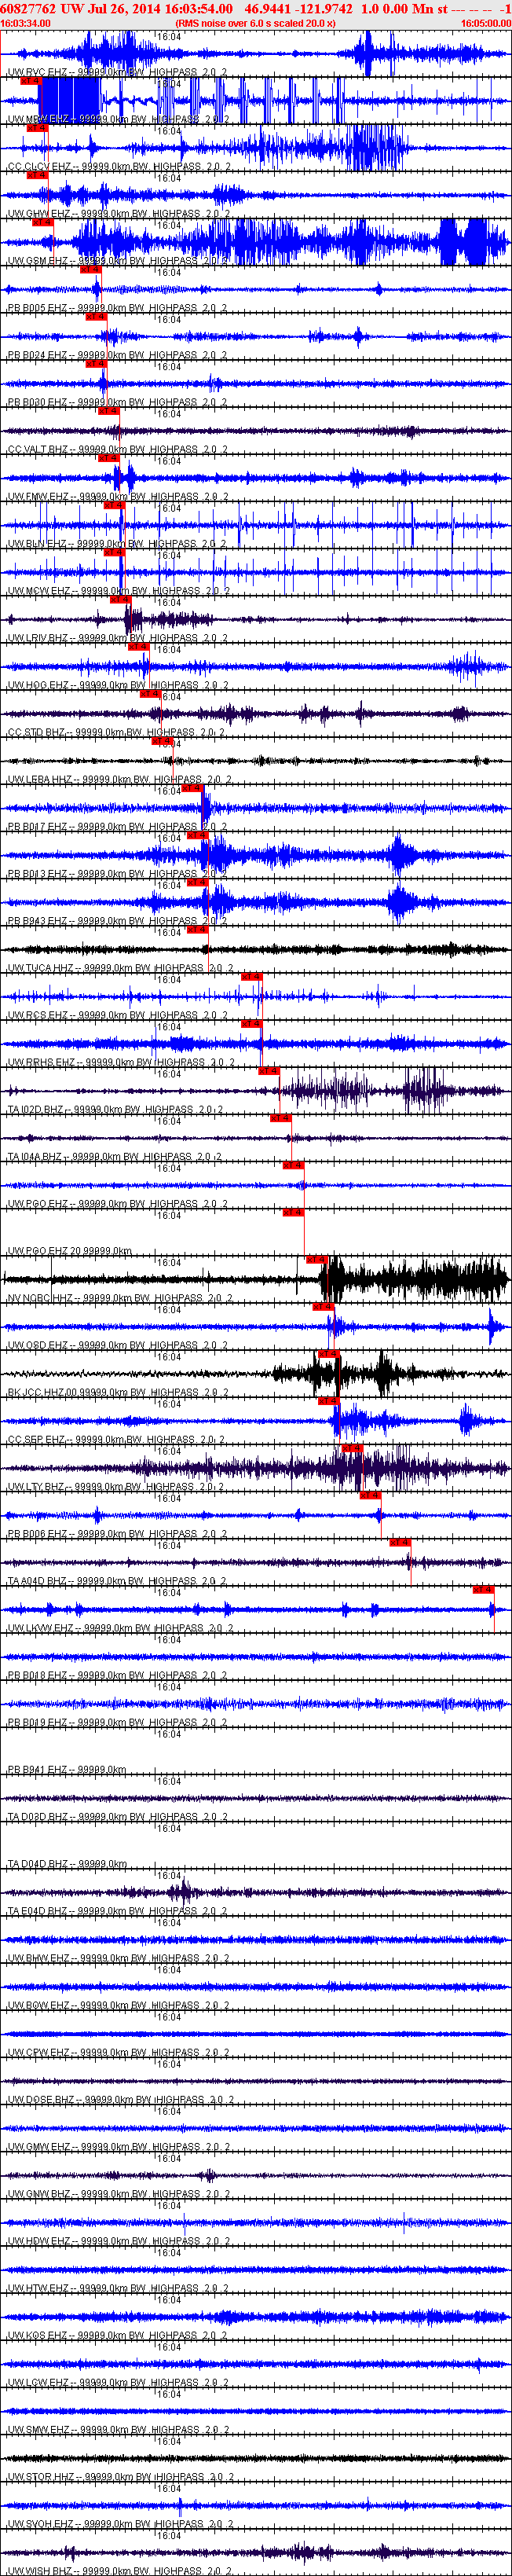This screenshot has height=2576, width=512.
Task: Select the 'UW MCW EHZ' trace label
Action: (x=118, y=591)
